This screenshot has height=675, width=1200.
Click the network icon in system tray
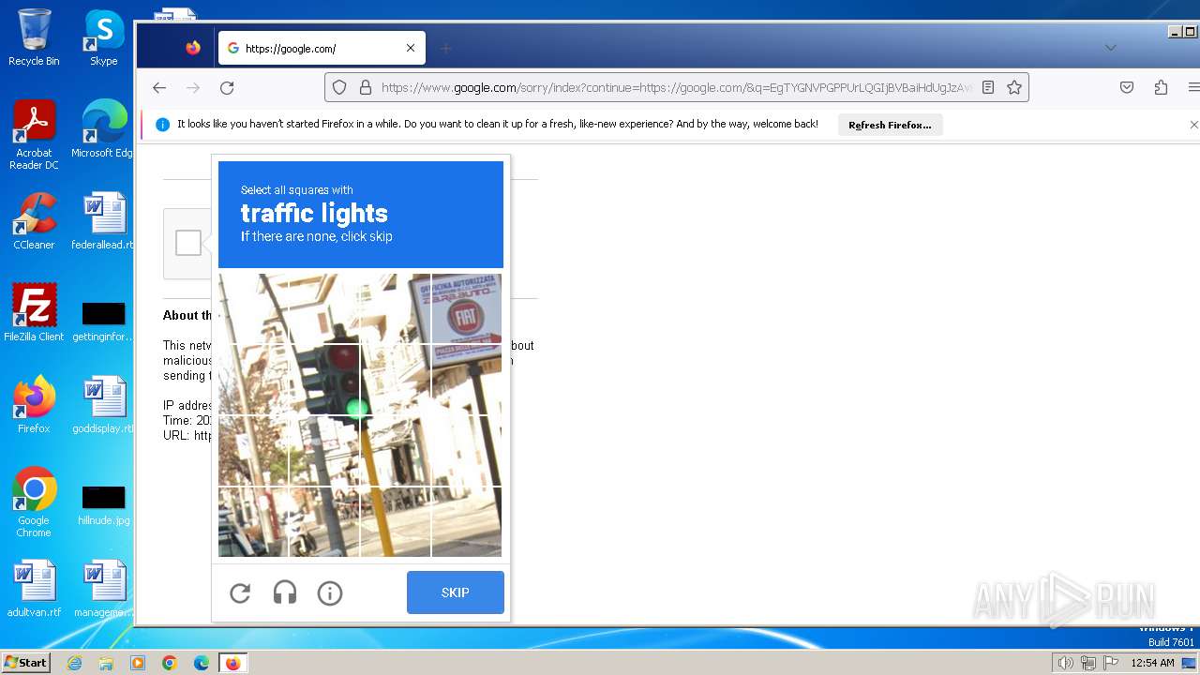(x=1088, y=663)
